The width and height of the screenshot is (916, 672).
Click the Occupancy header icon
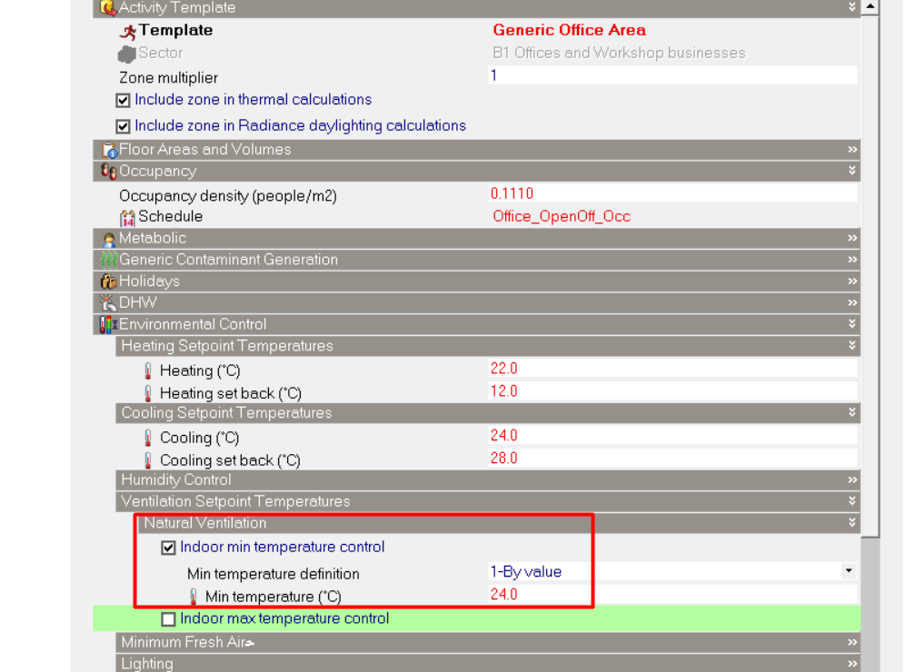pos(109,172)
